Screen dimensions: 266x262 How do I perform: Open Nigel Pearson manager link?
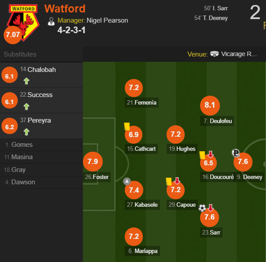click(107, 20)
